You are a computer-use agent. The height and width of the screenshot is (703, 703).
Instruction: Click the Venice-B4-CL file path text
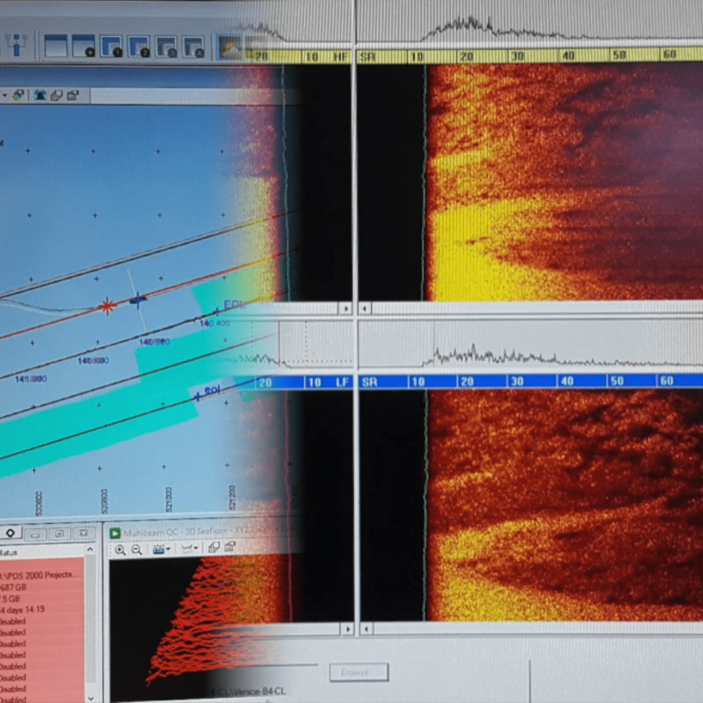pyautogui.click(x=248, y=691)
